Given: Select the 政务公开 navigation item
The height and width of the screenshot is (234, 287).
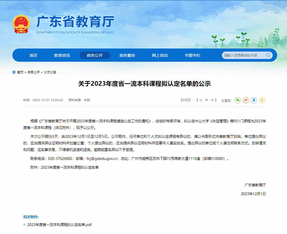Looking at the screenshot, I should coord(95,55).
